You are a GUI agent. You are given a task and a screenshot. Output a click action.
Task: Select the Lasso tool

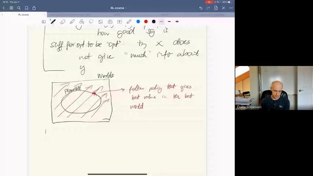pos(91,22)
